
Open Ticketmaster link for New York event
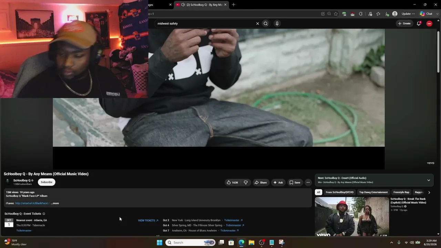coord(233,220)
